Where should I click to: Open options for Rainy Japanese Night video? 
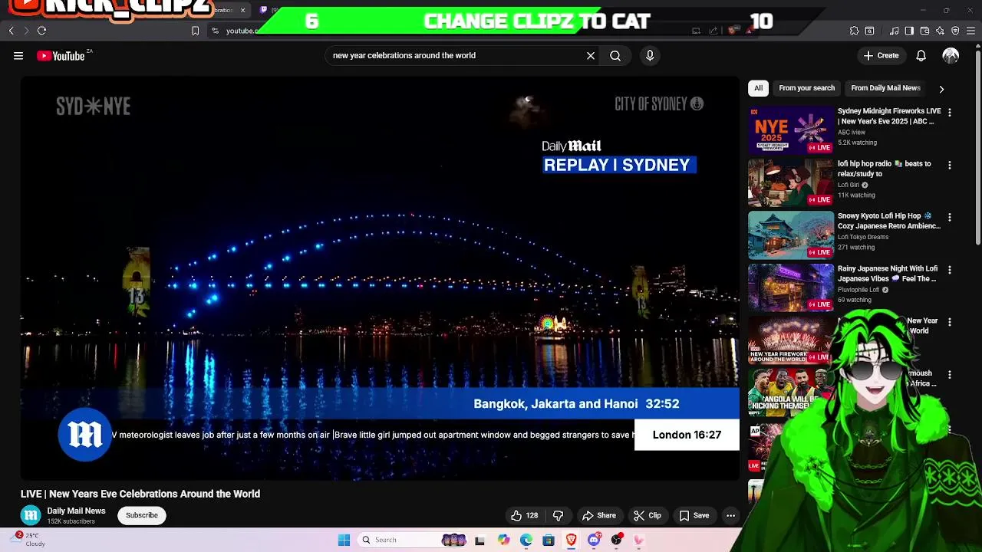(950, 270)
